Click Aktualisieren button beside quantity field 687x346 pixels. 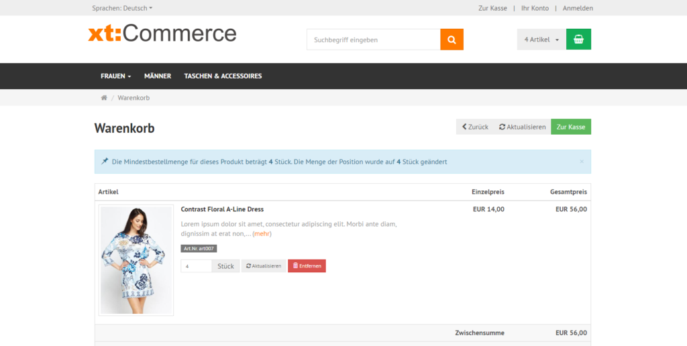pos(264,266)
